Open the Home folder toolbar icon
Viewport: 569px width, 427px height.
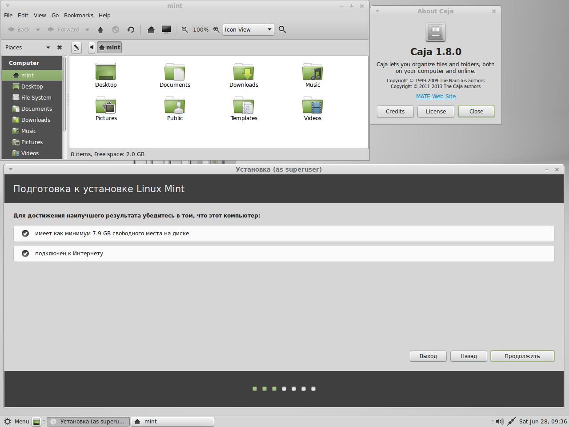[x=151, y=30]
